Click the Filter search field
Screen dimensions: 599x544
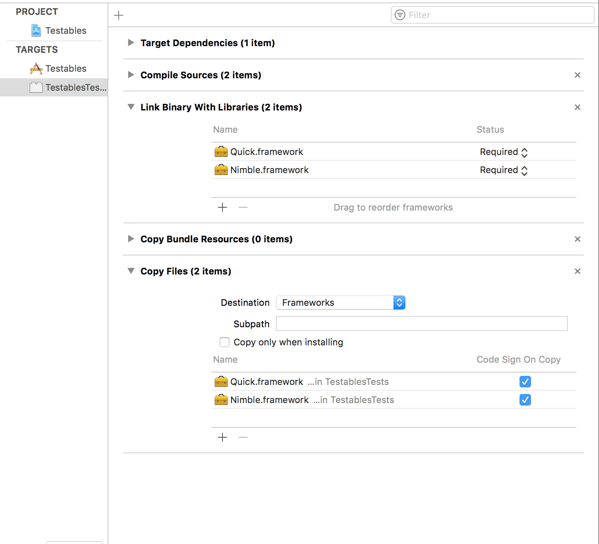point(492,15)
